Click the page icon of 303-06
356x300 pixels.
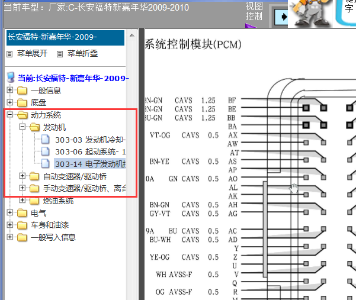click(46, 151)
